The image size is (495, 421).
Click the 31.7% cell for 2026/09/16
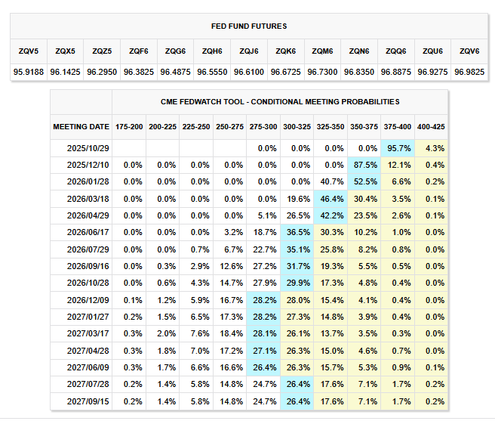click(296, 266)
